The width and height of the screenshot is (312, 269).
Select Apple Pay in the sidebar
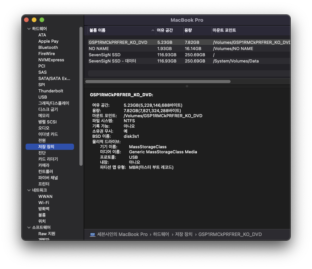coord(48,41)
